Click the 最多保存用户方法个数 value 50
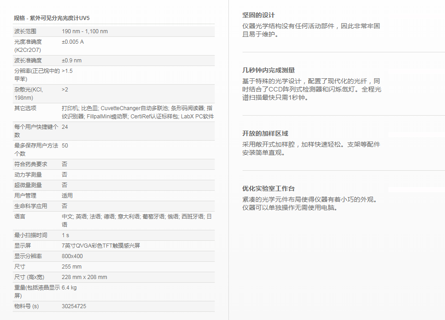This screenshot has height=320, width=445. coord(65,146)
